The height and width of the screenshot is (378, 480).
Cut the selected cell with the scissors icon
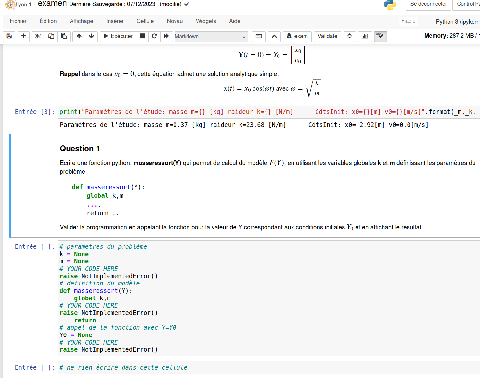pyautogui.click(x=38, y=36)
